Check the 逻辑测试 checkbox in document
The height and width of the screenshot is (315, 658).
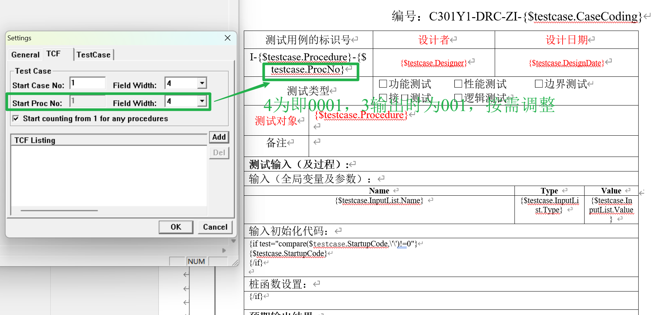[x=458, y=98]
